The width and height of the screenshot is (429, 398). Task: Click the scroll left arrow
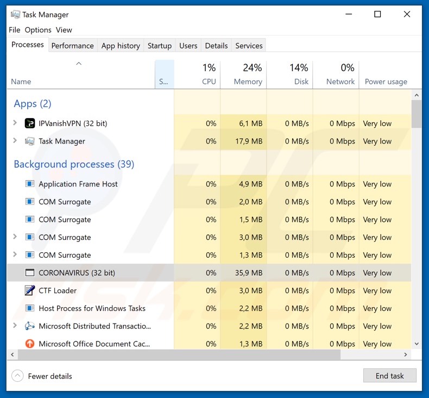click(12, 355)
